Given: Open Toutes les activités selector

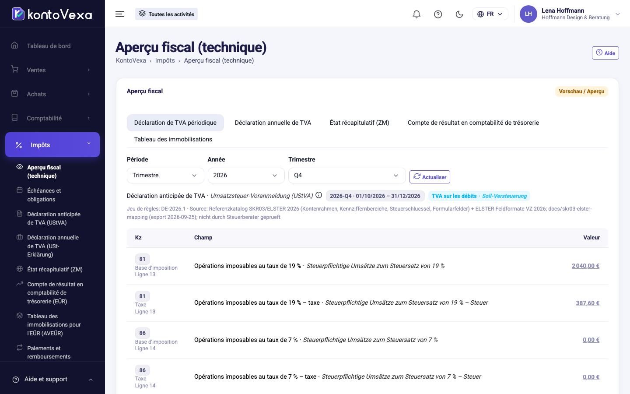Looking at the screenshot, I should click(x=167, y=14).
